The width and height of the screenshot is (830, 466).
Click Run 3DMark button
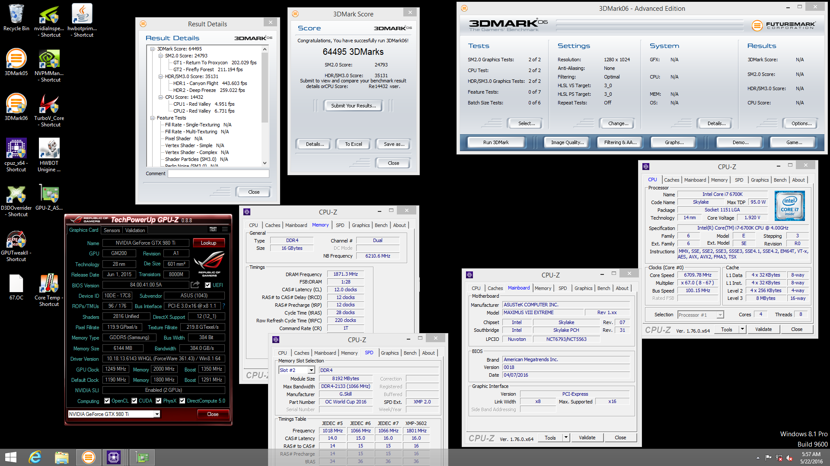tap(496, 142)
